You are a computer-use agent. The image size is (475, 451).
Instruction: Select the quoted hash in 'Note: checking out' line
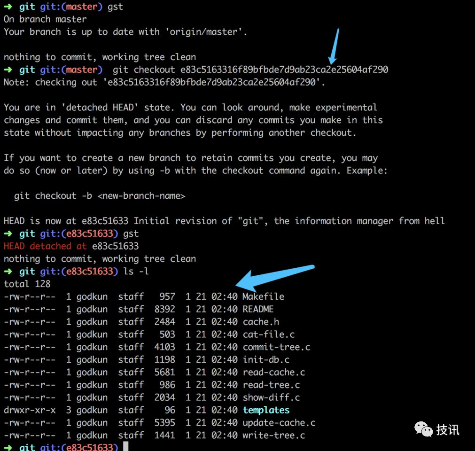pyautogui.click(x=211, y=82)
